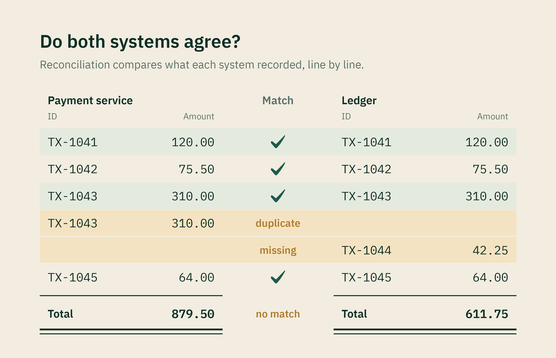
Task: Click "TX-1043" in the duplicate row
Action: click(73, 223)
